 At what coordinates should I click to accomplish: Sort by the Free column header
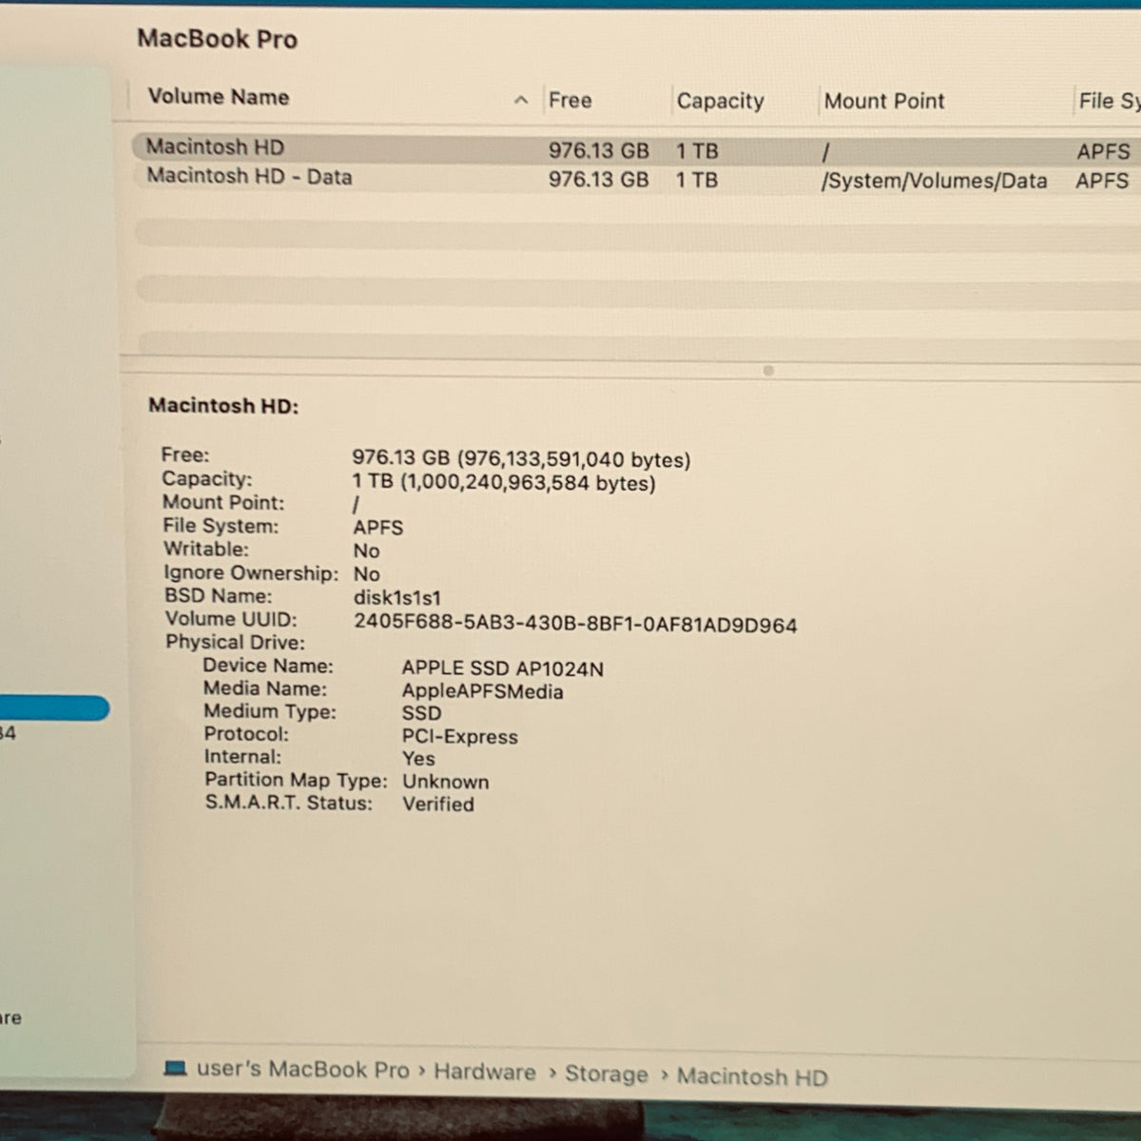(570, 100)
